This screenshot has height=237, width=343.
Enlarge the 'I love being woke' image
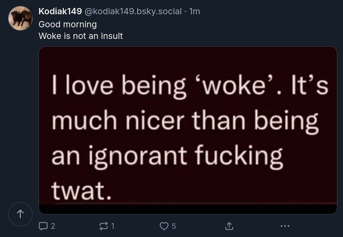click(x=188, y=130)
